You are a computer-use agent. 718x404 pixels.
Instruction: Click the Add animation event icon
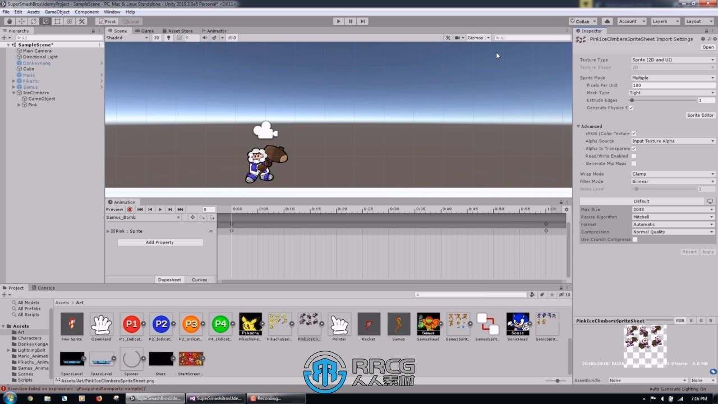point(211,217)
